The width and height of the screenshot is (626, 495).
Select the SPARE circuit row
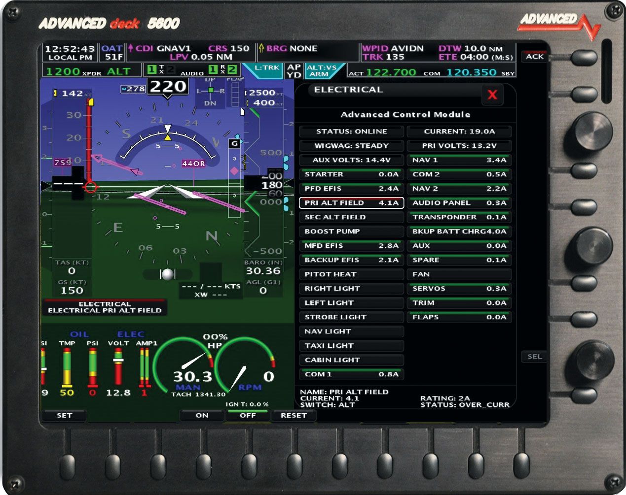459,260
